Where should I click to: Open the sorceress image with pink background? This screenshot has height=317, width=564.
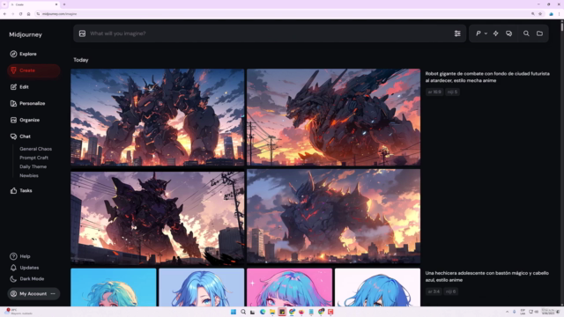pyautogui.click(x=290, y=287)
